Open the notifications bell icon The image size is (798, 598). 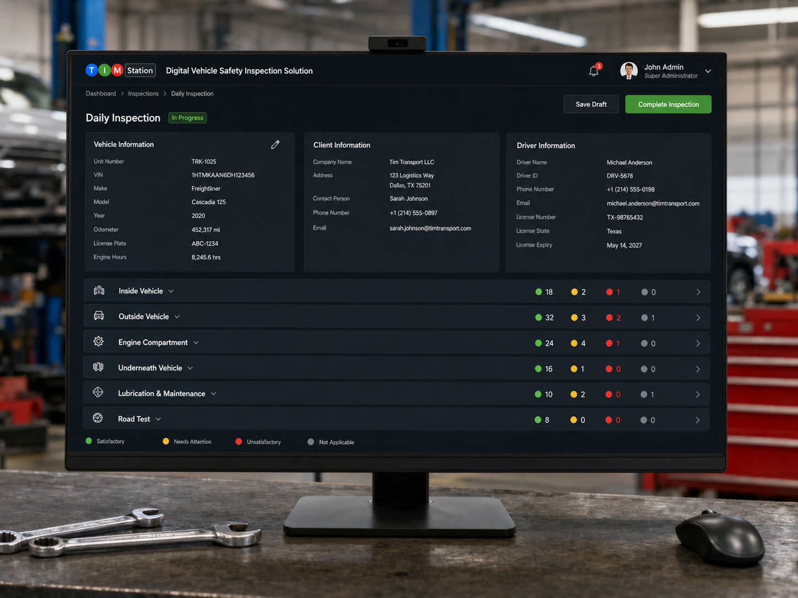point(594,71)
